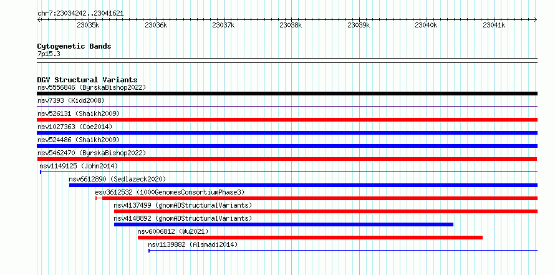Open nsv524486 (Shaikh2009) label
Viewport: 555px width, 275px height.
79,140
